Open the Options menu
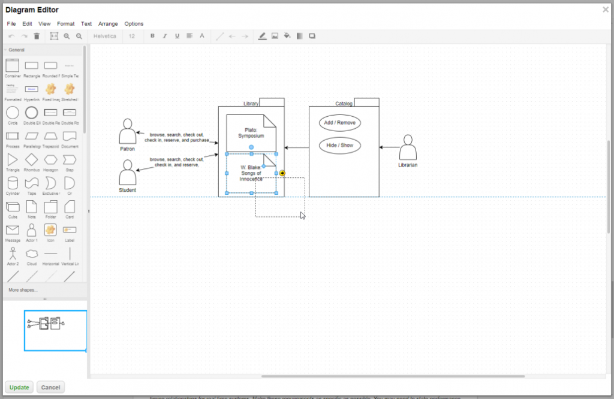614x399 pixels. pos(134,23)
